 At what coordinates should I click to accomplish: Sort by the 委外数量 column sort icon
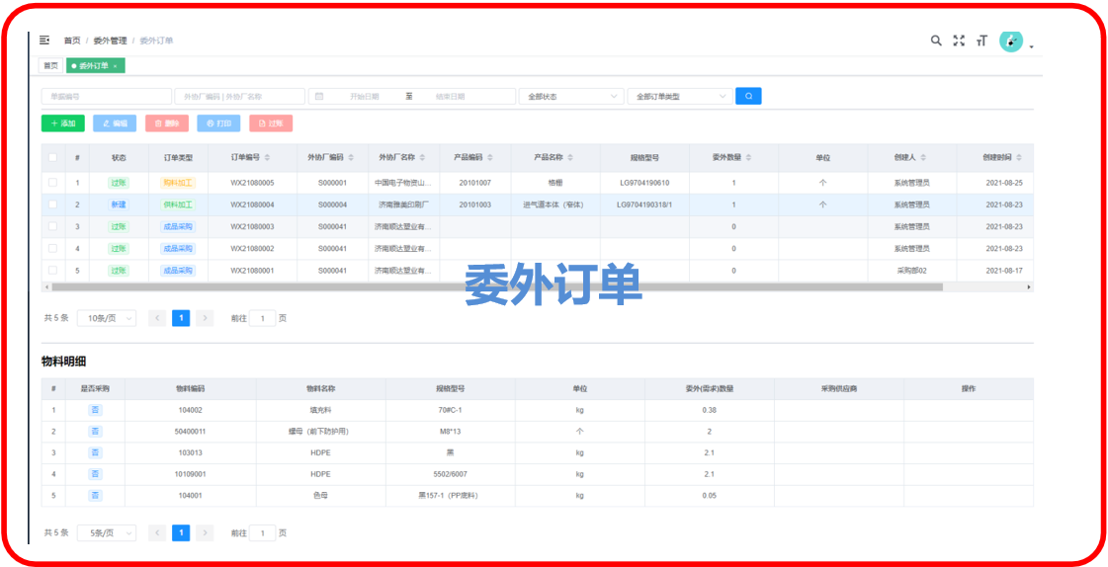point(749,158)
